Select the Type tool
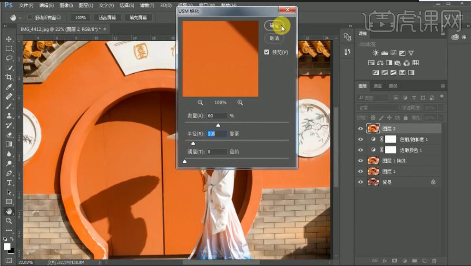 9,183
